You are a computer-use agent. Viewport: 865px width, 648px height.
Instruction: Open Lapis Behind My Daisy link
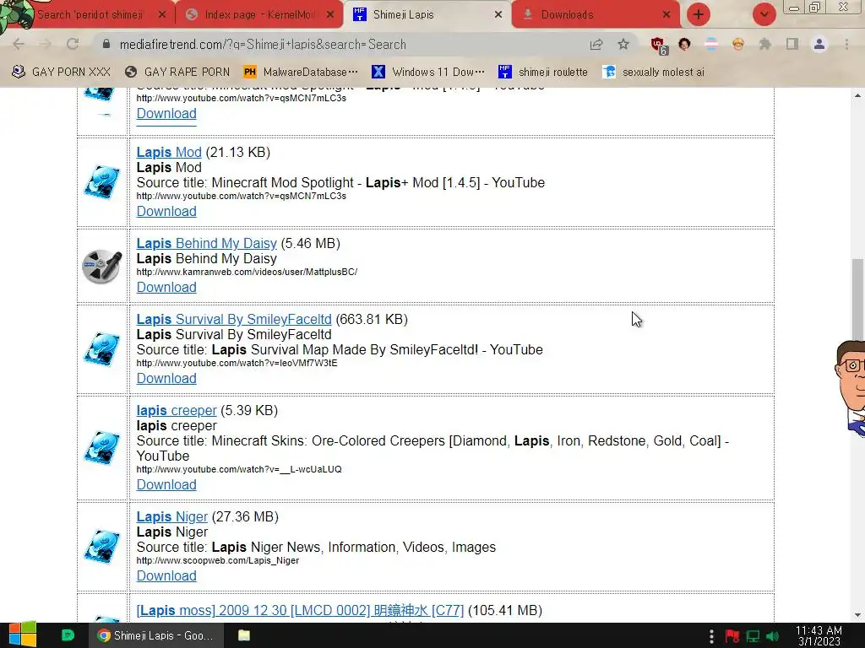click(x=206, y=243)
